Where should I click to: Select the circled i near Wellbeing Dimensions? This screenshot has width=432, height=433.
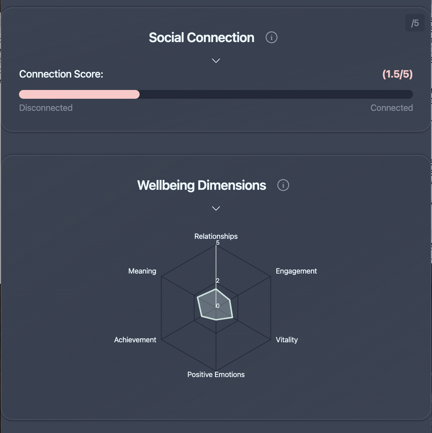283,185
